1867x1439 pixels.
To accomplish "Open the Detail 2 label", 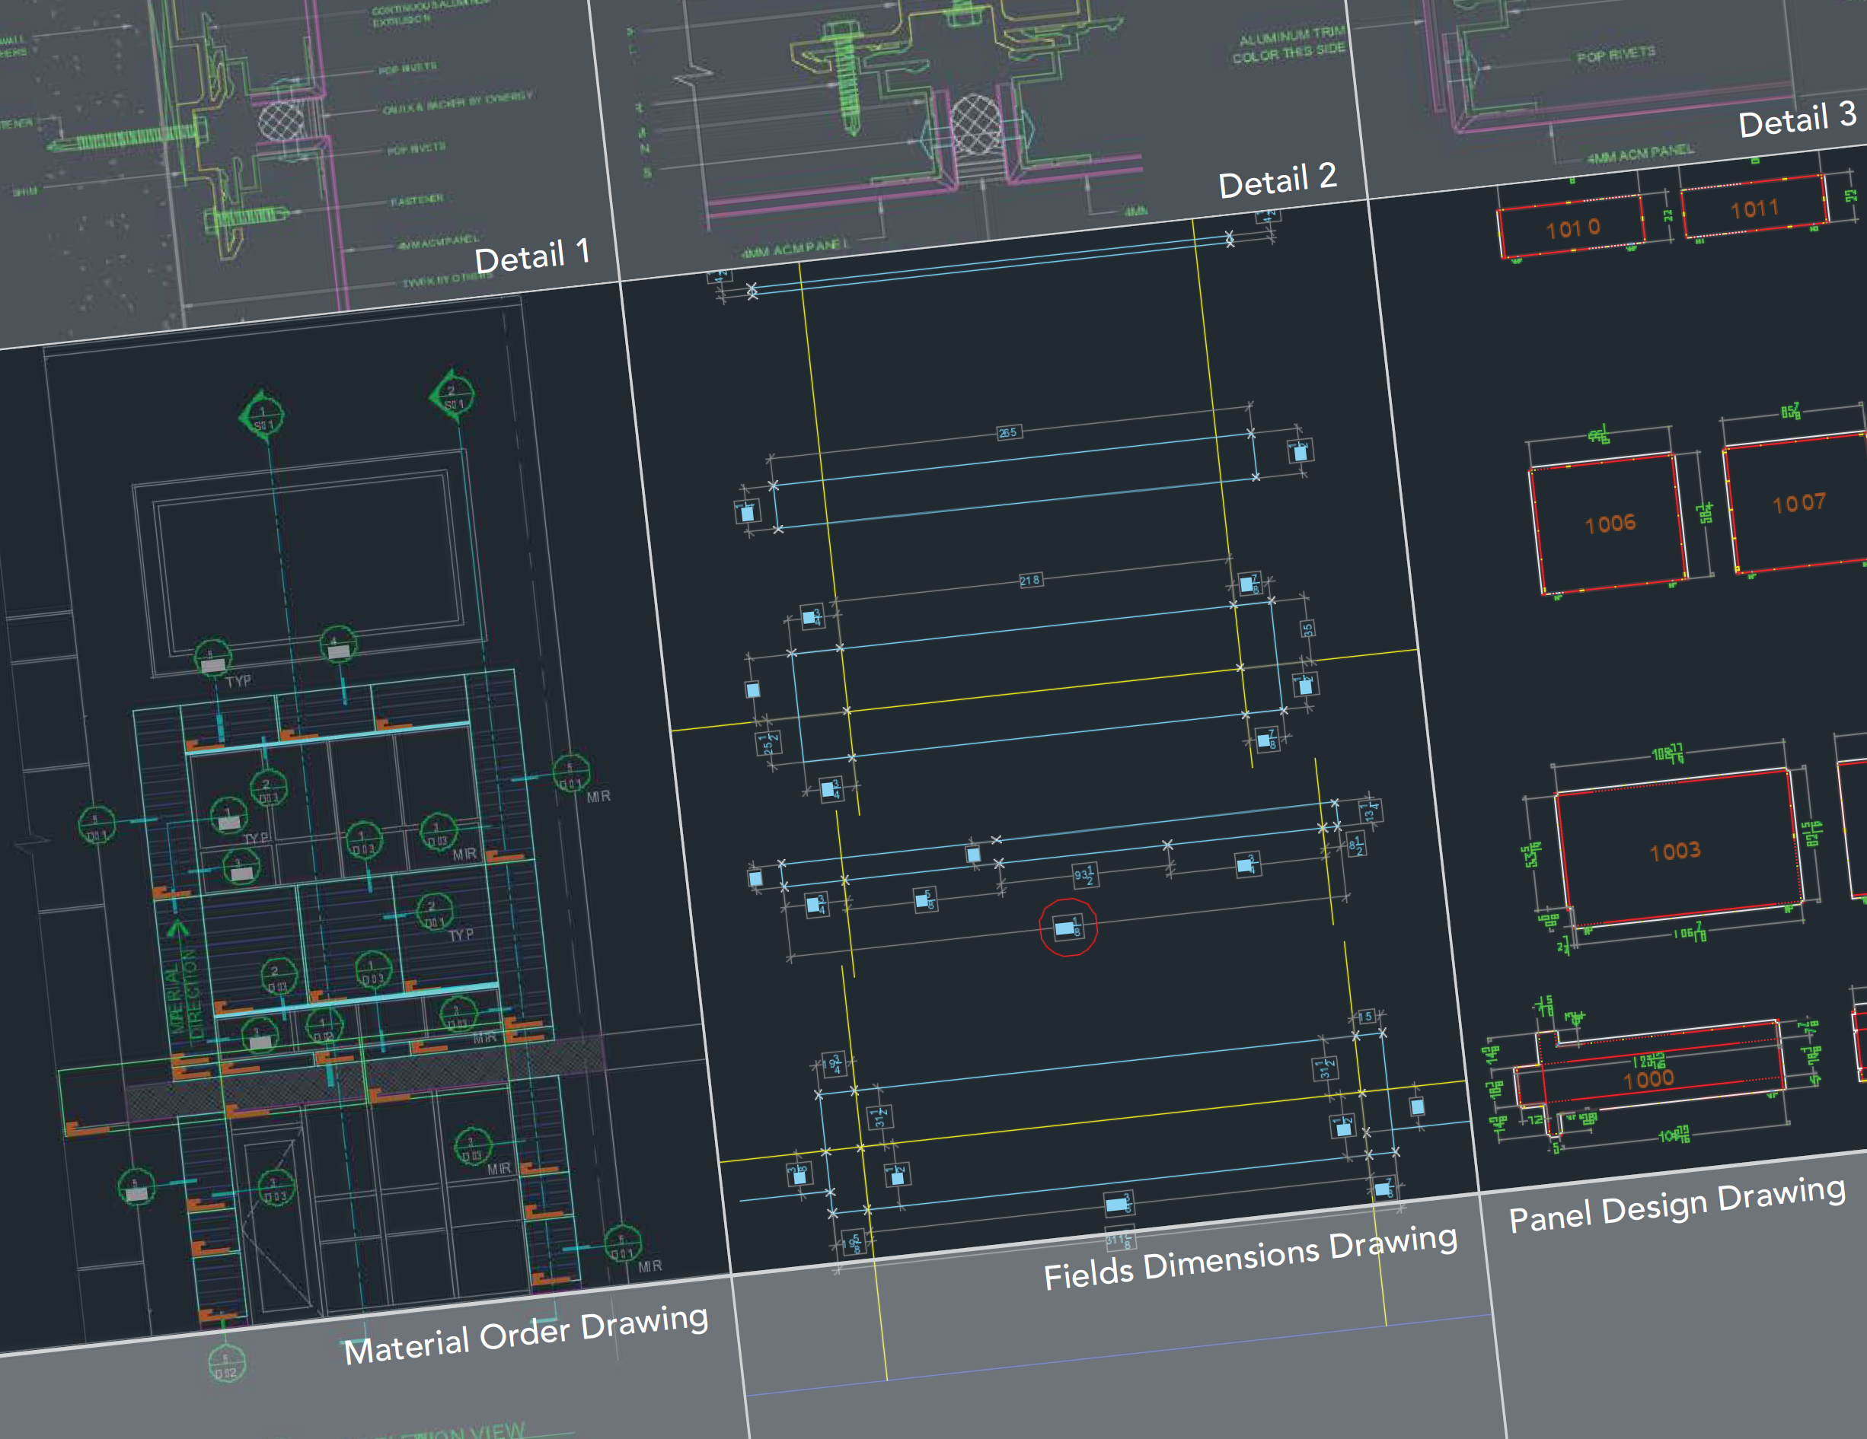I will pos(1276,180).
